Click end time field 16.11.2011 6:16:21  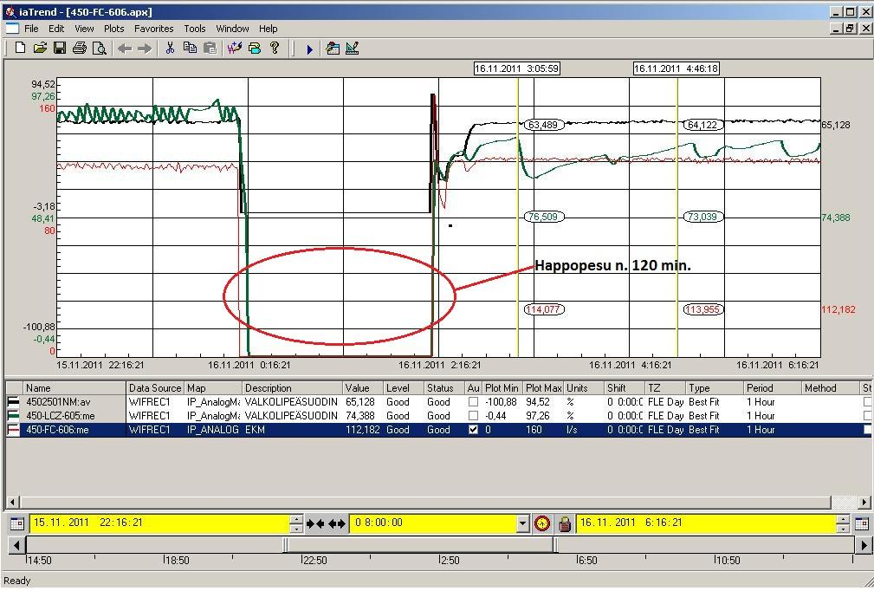[706, 523]
